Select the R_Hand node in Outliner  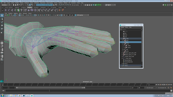coord(129,47)
